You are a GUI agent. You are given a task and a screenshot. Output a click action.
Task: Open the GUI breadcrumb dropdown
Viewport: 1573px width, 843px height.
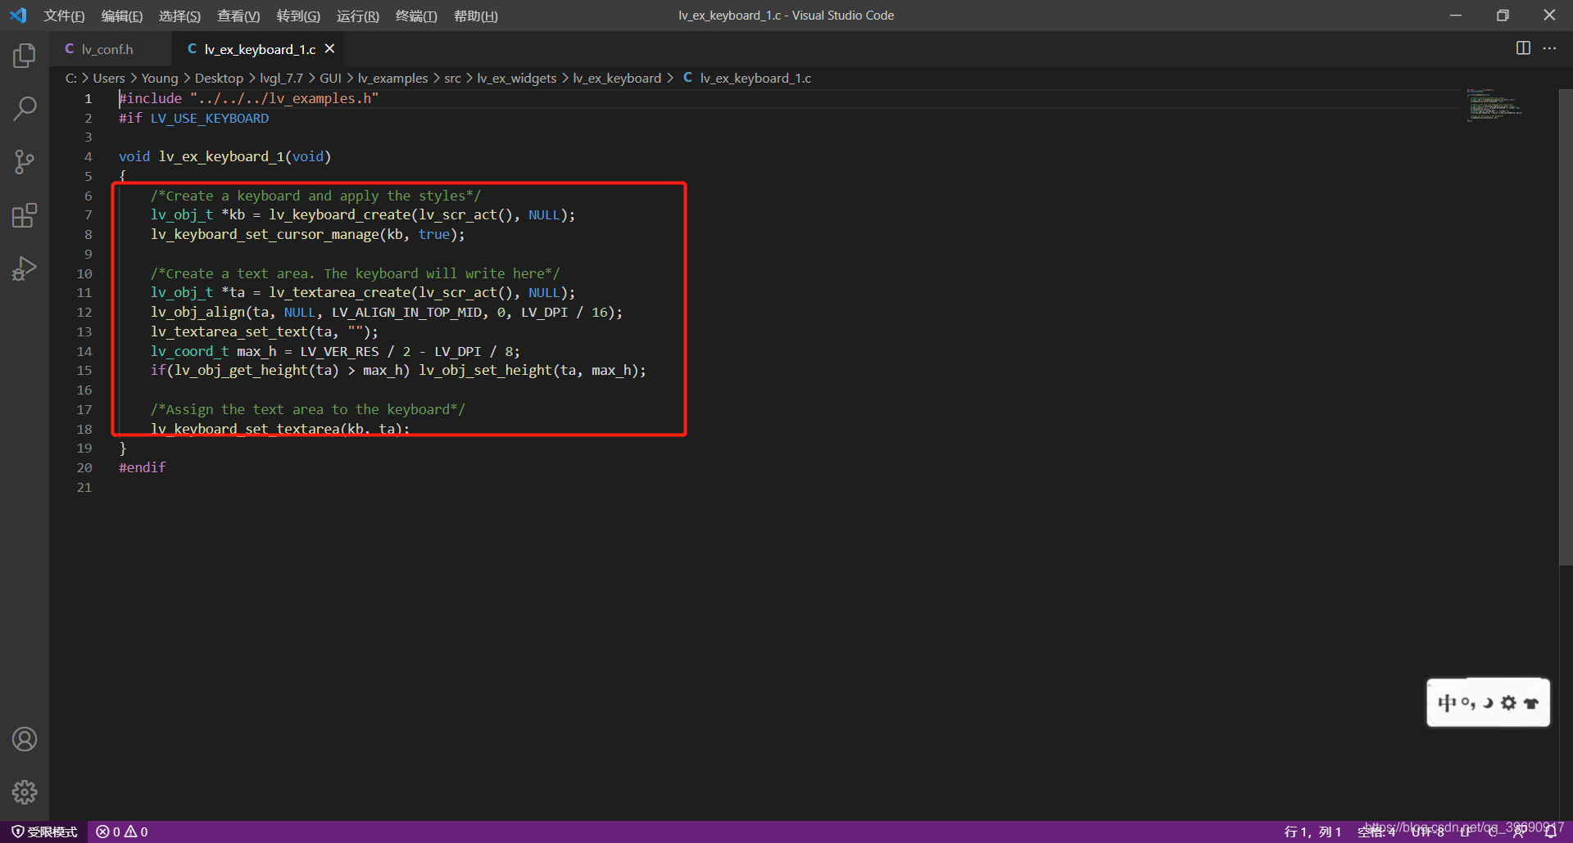[x=330, y=78]
